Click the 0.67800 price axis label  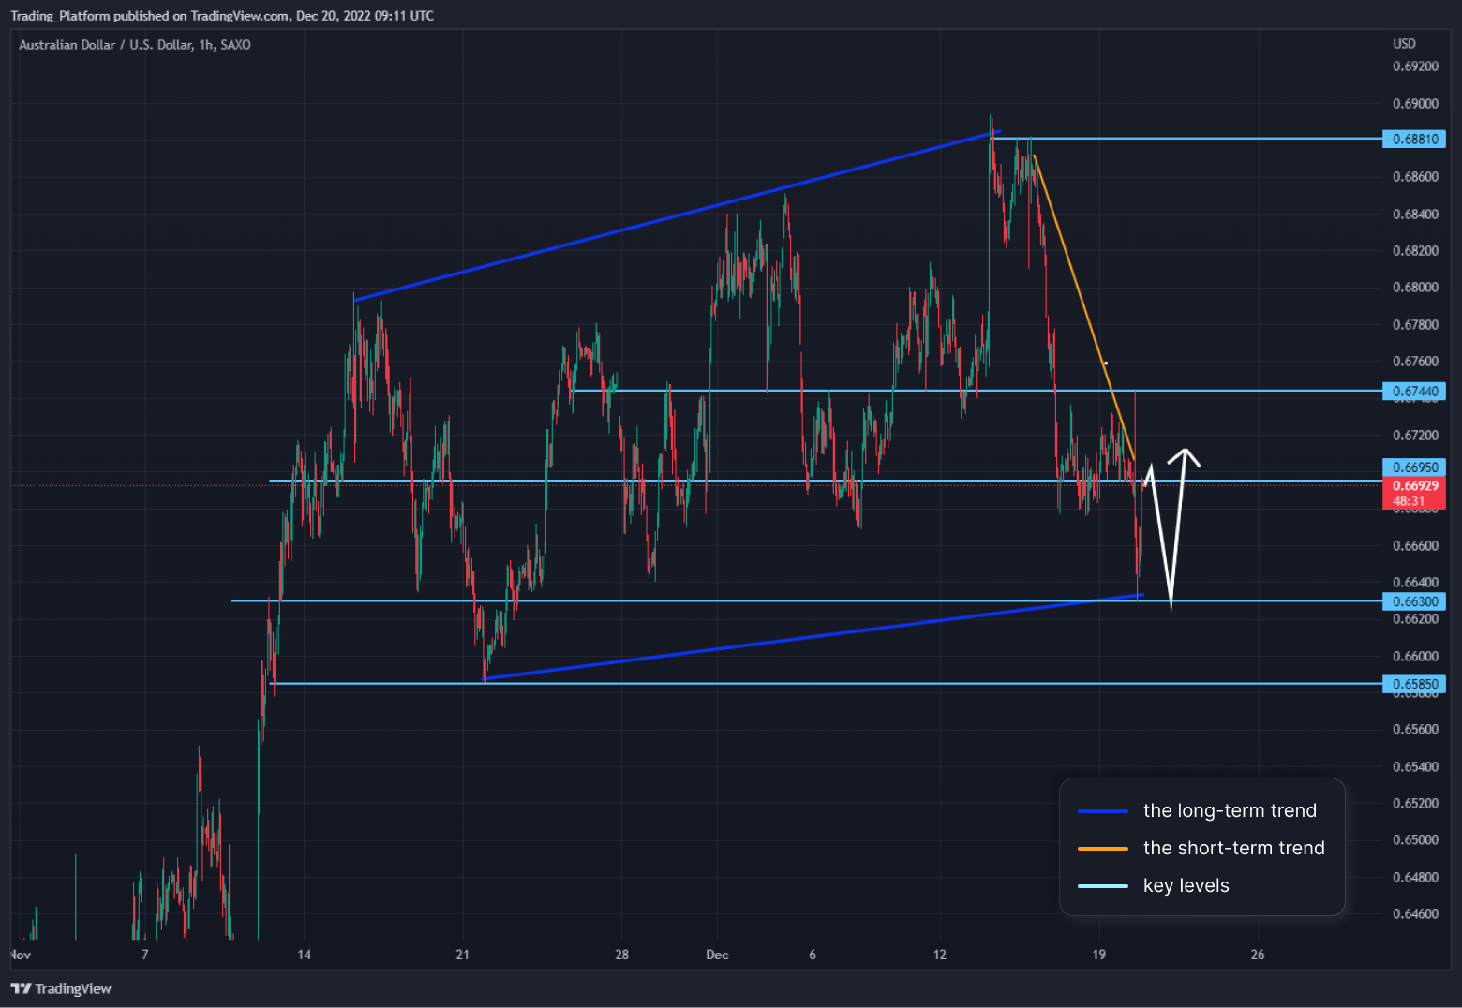(x=1415, y=325)
